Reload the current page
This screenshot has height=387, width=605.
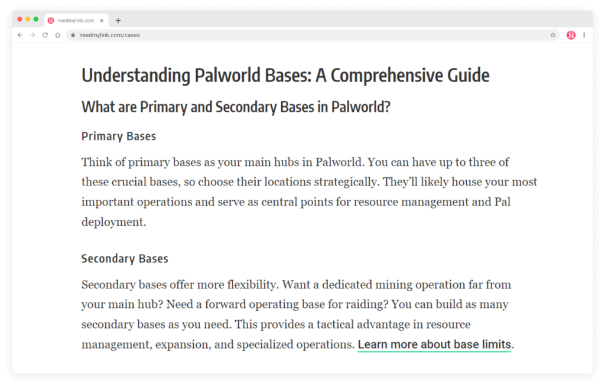point(45,35)
